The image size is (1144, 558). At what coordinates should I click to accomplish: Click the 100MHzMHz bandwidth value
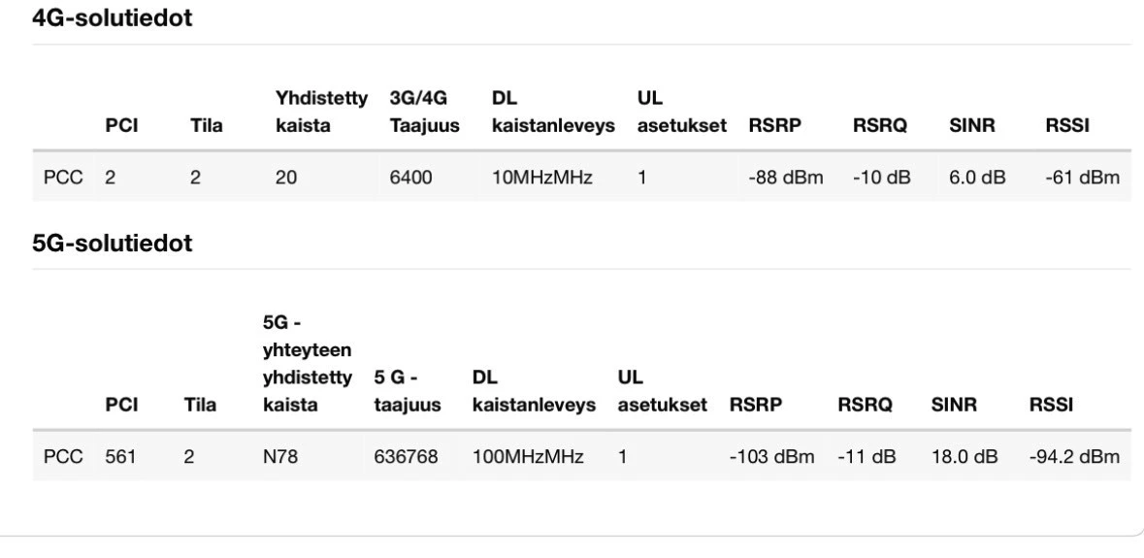click(528, 456)
